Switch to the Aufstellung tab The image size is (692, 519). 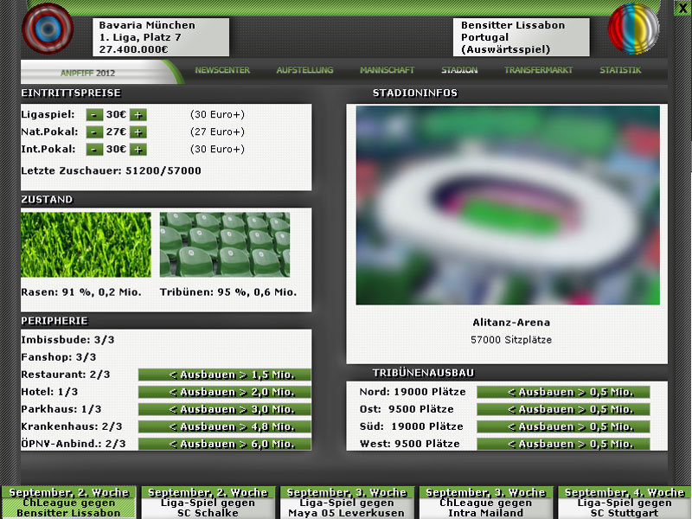pyautogui.click(x=304, y=70)
